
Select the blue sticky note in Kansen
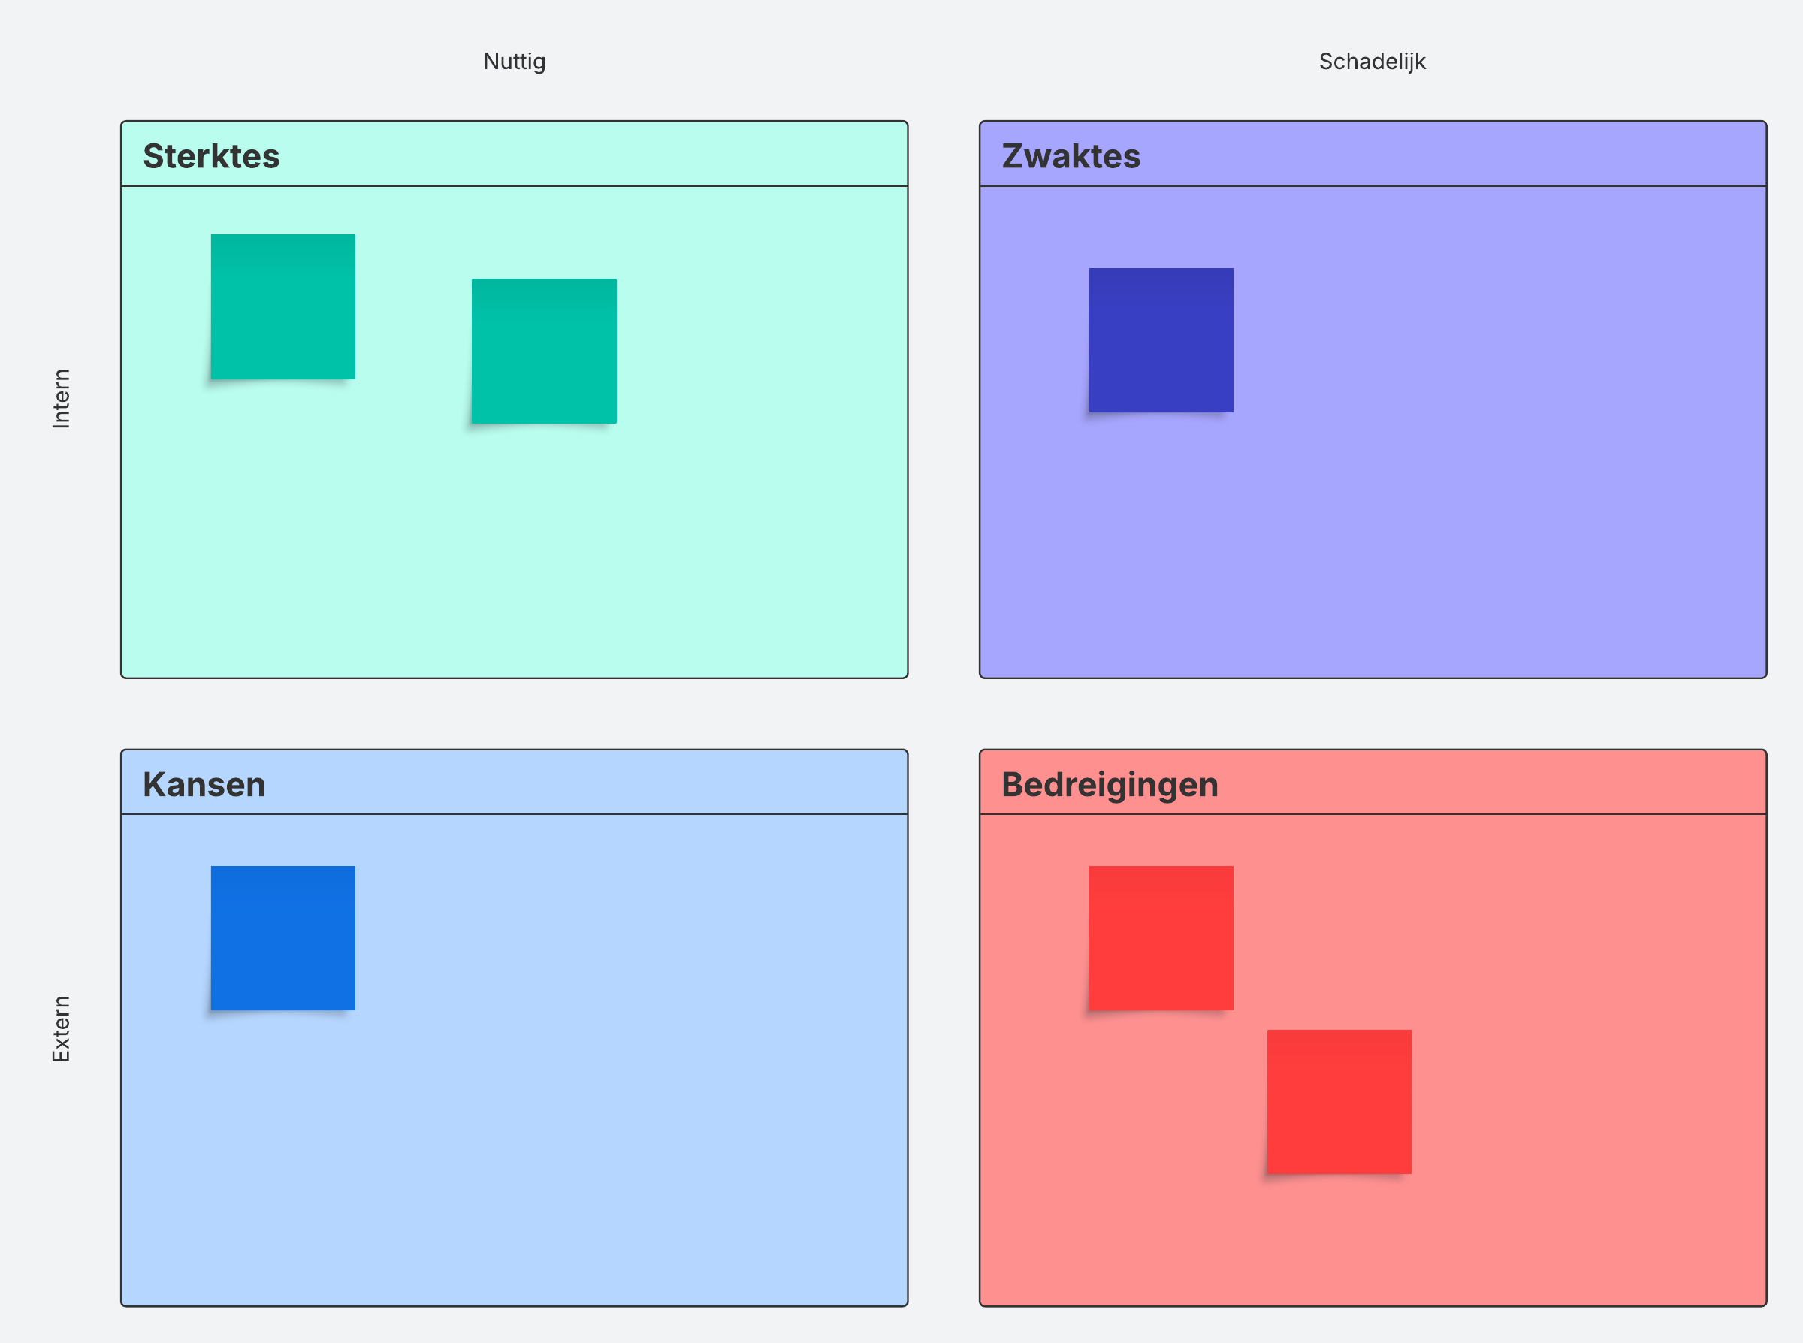(283, 937)
